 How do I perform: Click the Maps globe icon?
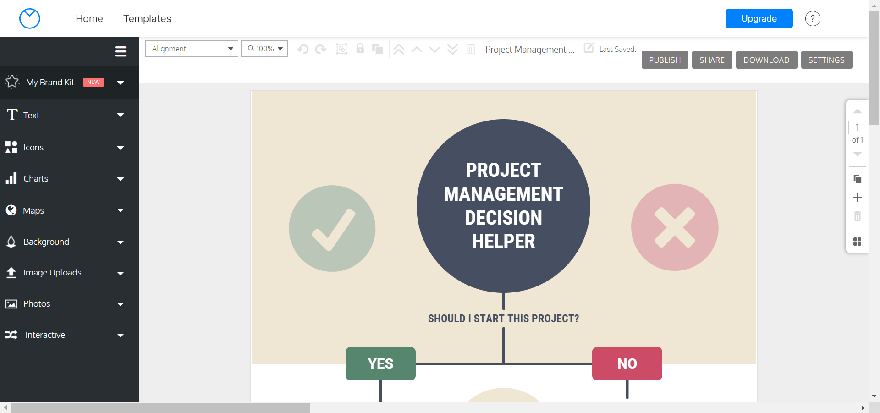coord(11,210)
